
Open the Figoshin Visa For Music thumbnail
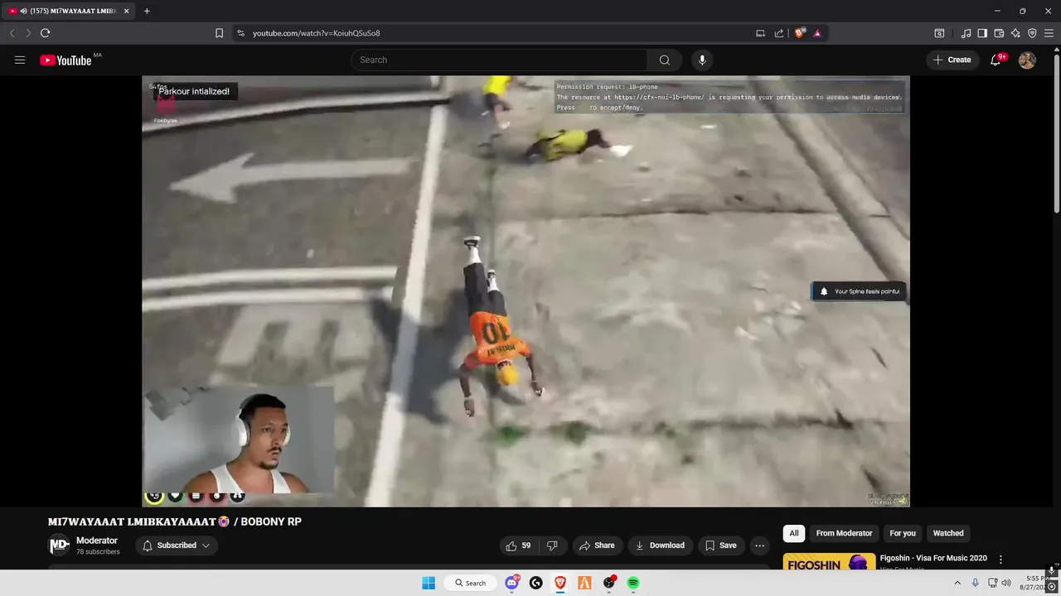pyautogui.click(x=829, y=562)
